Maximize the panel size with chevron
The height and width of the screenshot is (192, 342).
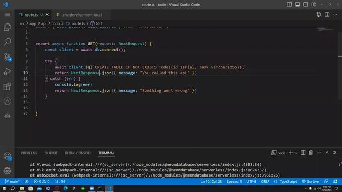coord(327,153)
